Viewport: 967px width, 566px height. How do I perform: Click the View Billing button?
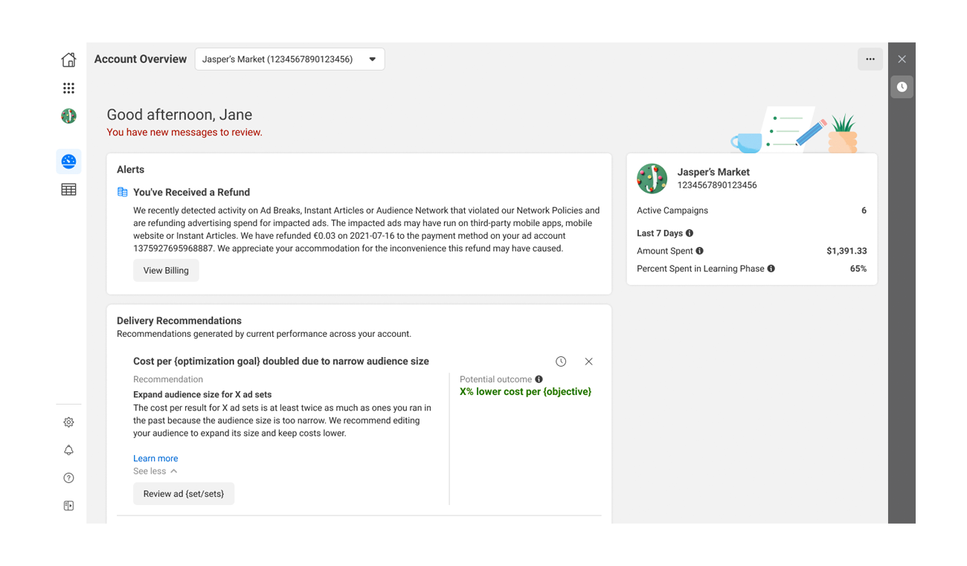click(x=166, y=271)
